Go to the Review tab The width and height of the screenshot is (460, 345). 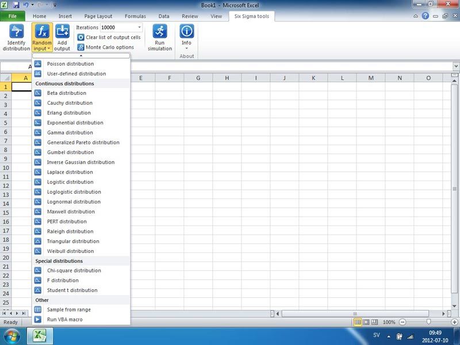pyautogui.click(x=190, y=16)
